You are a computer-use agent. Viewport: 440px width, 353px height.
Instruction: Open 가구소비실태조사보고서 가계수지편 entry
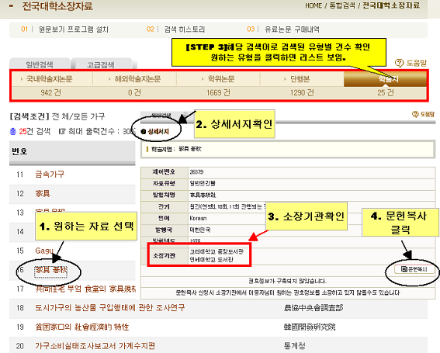(x=95, y=346)
